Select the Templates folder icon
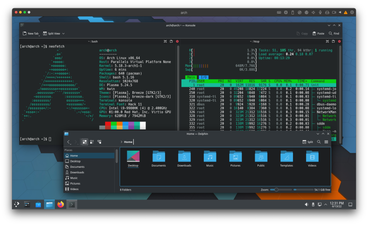Screen dimensions: 368x225 (x=287, y=157)
